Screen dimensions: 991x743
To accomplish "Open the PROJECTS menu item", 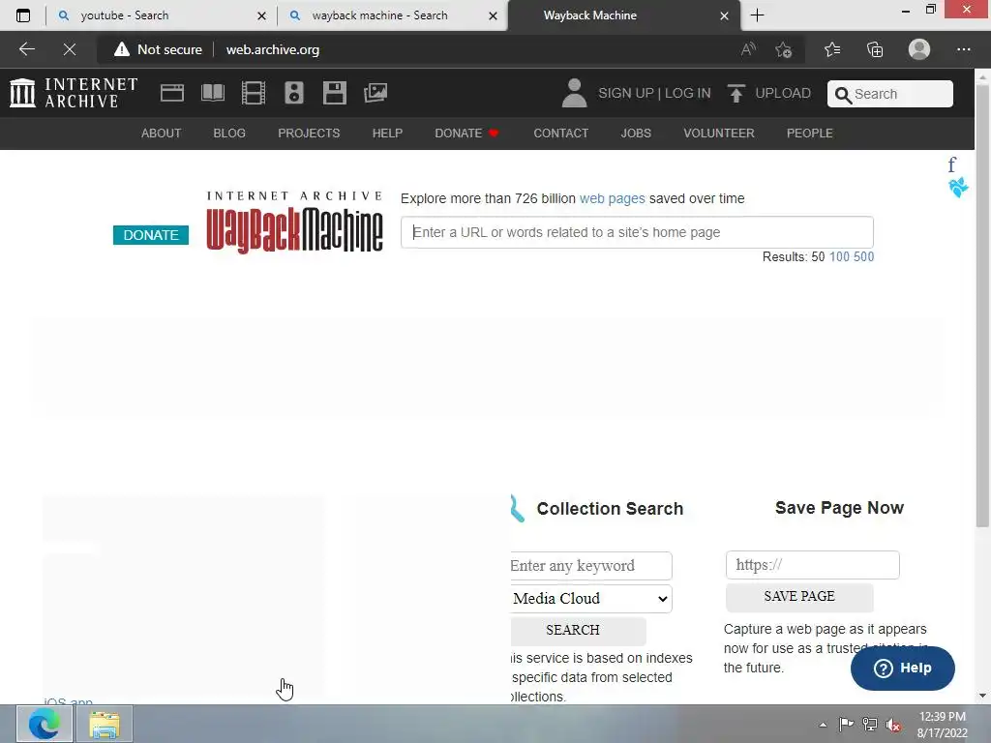I will 309,134.
